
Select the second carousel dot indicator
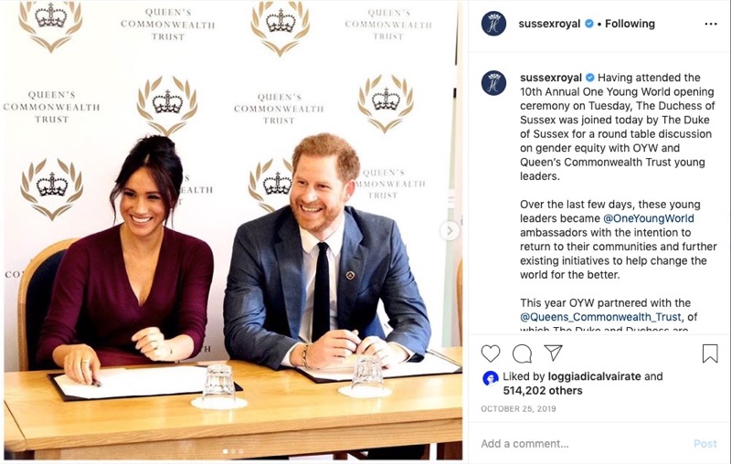coord(233,451)
